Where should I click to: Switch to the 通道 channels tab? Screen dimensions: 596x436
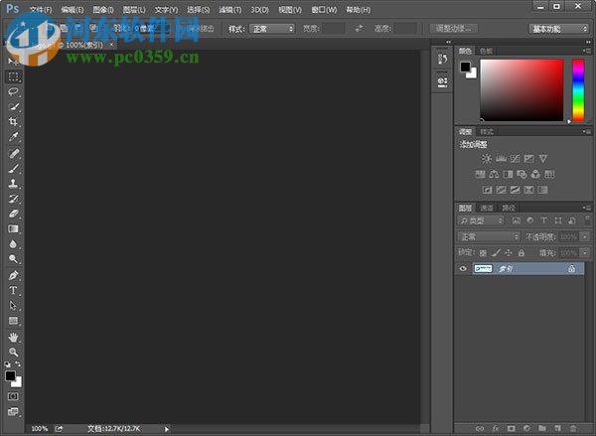coord(487,208)
